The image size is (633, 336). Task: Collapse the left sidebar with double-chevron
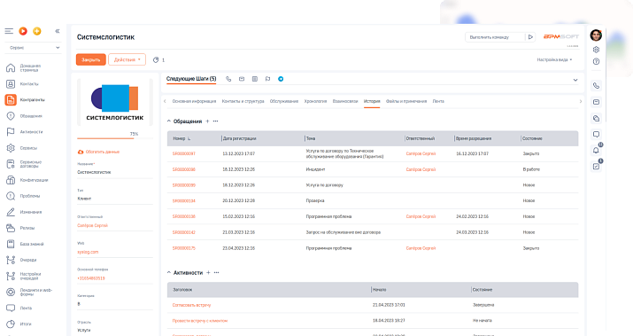[x=58, y=31]
